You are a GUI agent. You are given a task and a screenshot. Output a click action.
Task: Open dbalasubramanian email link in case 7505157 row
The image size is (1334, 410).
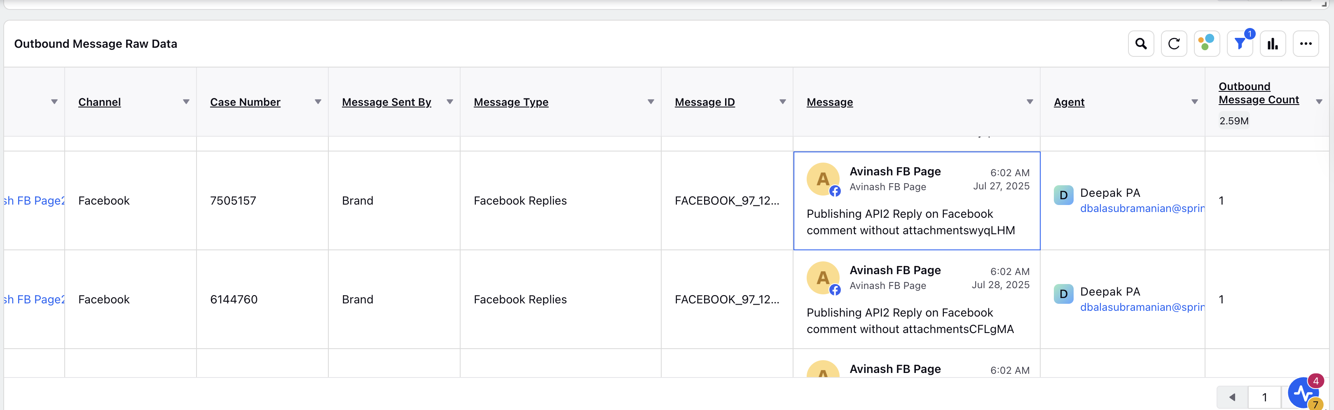[x=1142, y=209]
